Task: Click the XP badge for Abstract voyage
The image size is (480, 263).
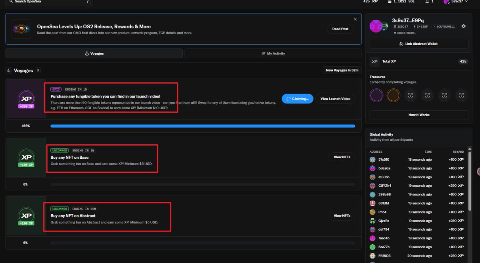Action: click(26, 216)
